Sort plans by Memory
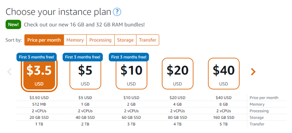 pos(75,40)
